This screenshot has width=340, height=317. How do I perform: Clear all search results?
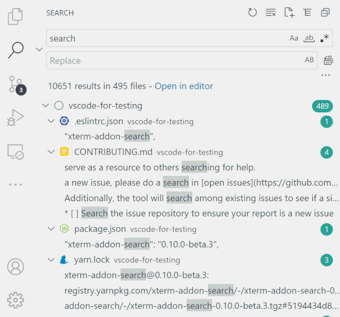(271, 12)
